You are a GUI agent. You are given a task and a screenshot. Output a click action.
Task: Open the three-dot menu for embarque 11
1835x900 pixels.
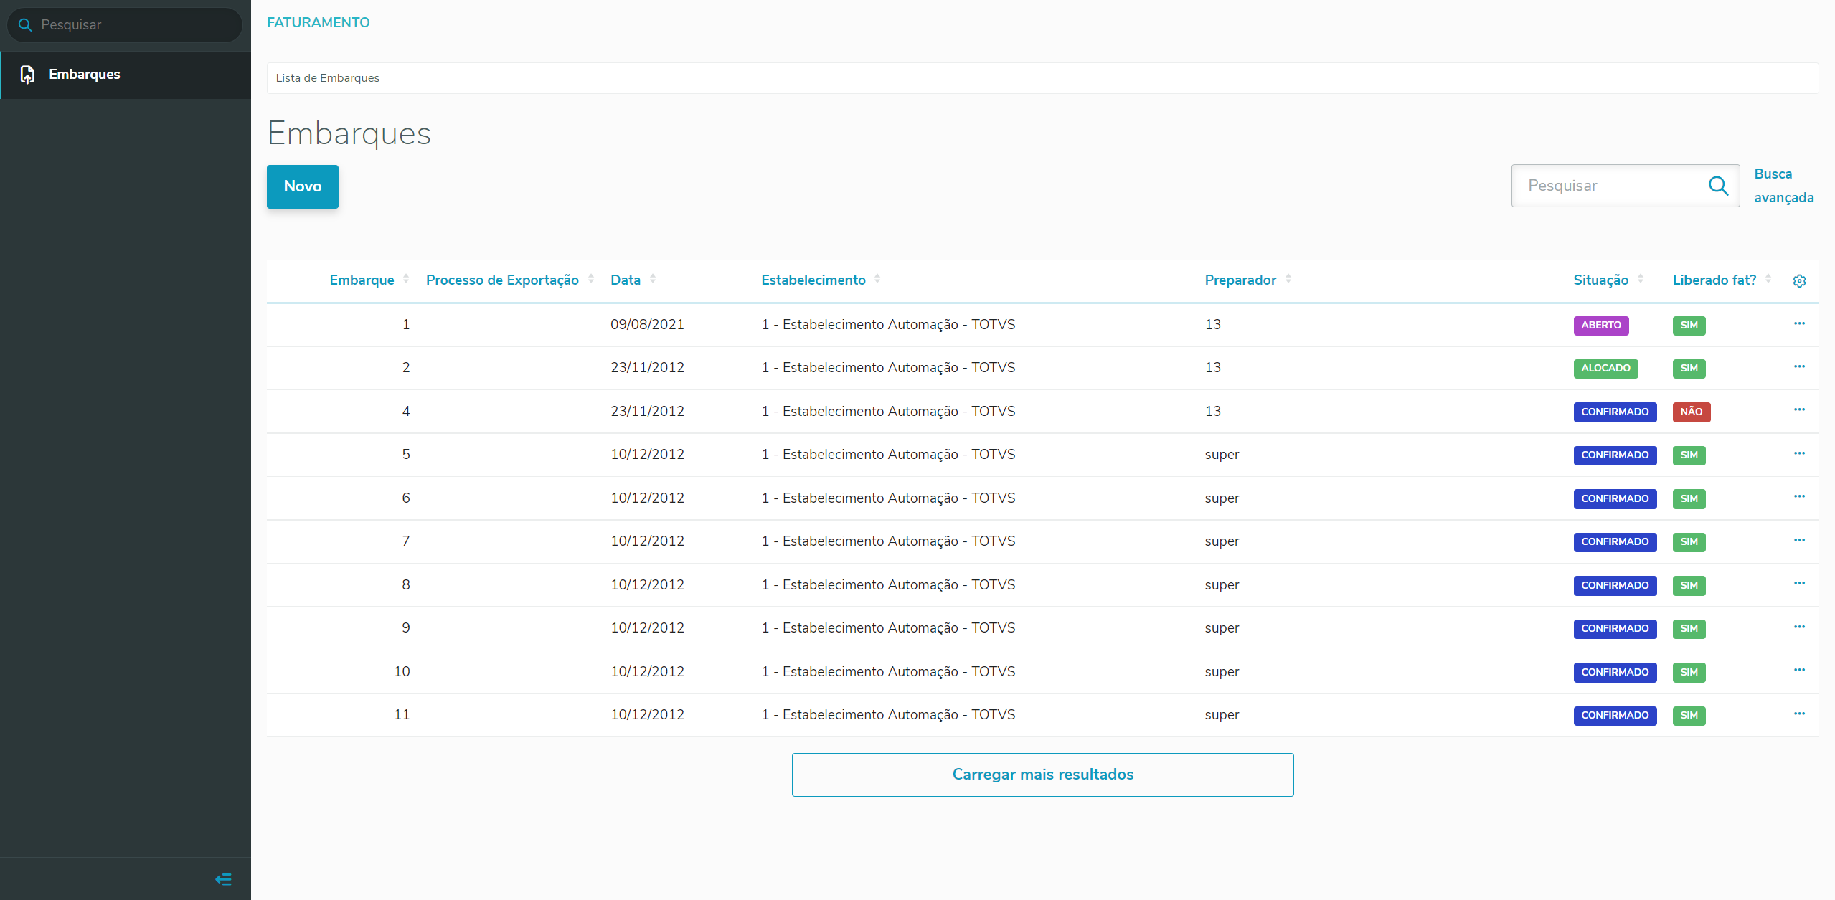click(x=1799, y=714)
